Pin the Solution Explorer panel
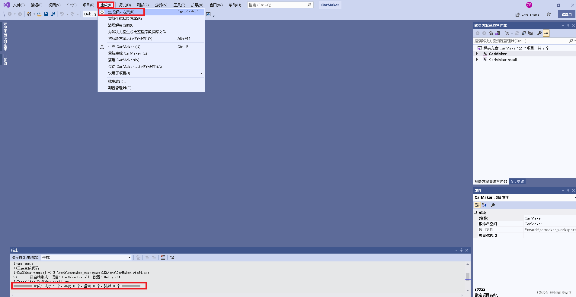This screenshot has width=576, height=297. (568, 26)
